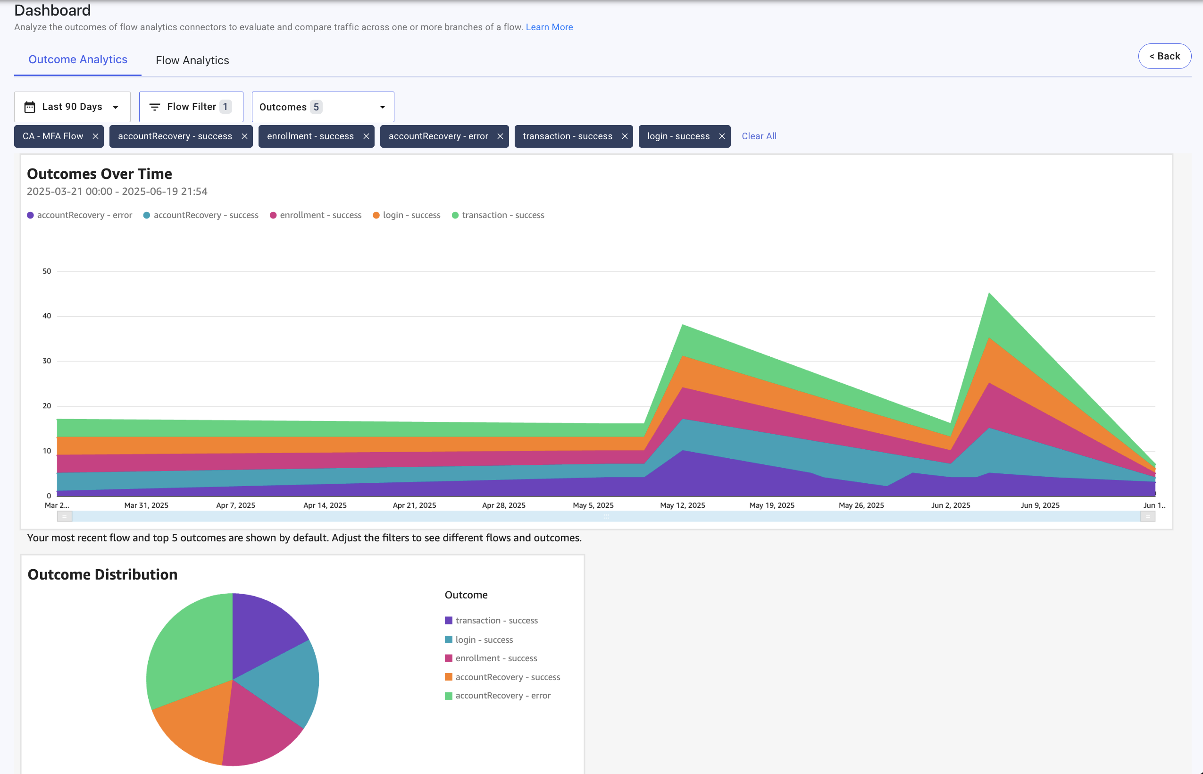Toggle login - success series in chart legend
Viewport: 1203px width, 774px height.
(406, 215)
